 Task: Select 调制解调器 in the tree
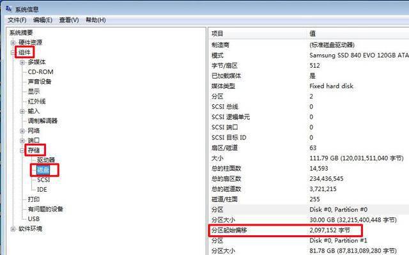(43, 121)
